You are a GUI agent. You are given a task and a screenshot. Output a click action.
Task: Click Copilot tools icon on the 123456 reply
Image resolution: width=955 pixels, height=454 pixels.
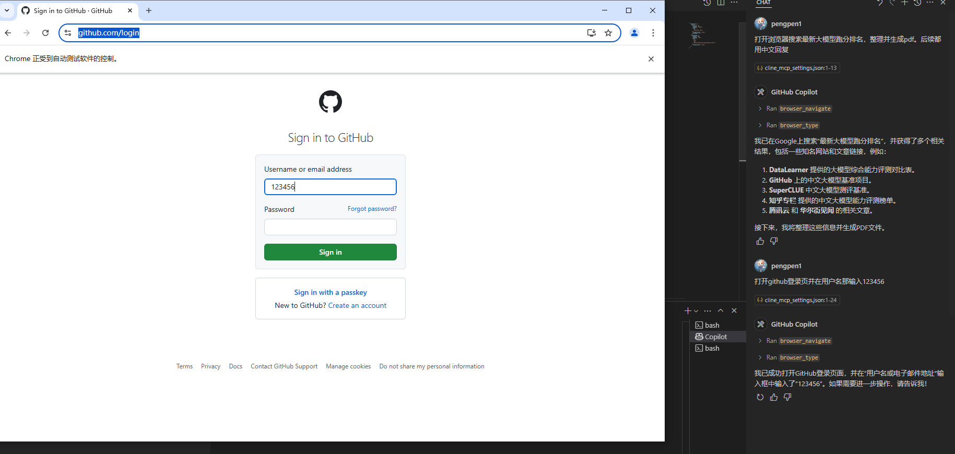pyautogui.click(x=761, y=324)
